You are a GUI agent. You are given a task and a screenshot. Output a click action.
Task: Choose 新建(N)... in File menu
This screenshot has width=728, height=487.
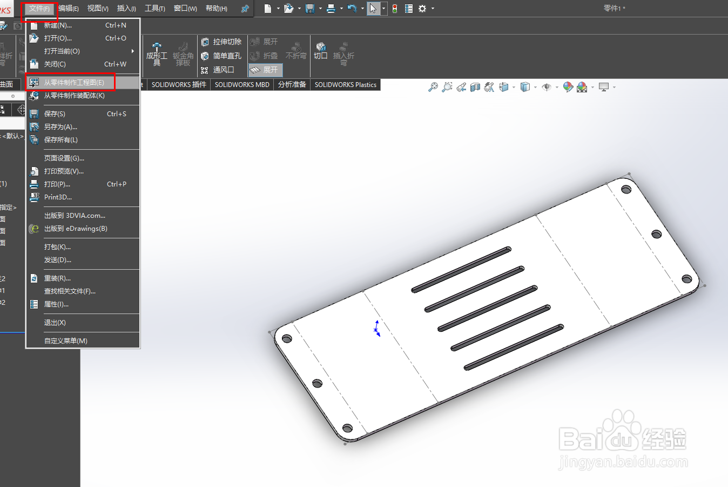pyautogui.click(x=83, y=25)
